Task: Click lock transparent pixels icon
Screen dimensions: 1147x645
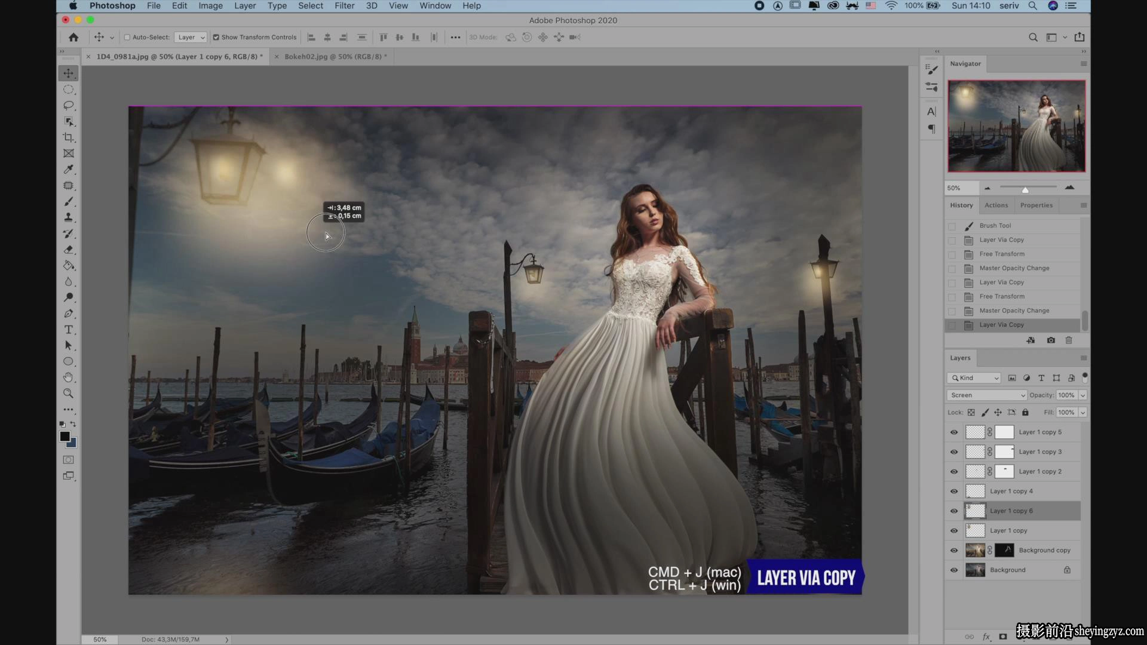Action: coord(971,412)
